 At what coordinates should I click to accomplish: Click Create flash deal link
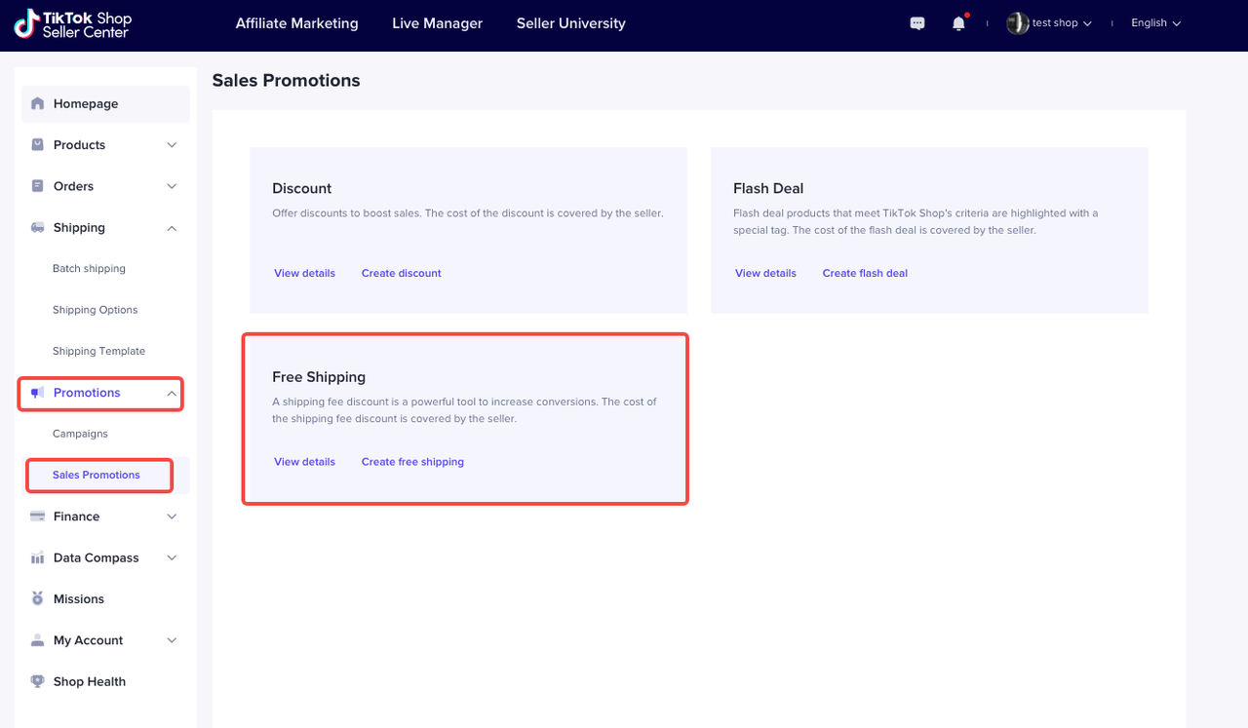coord(865,274)
